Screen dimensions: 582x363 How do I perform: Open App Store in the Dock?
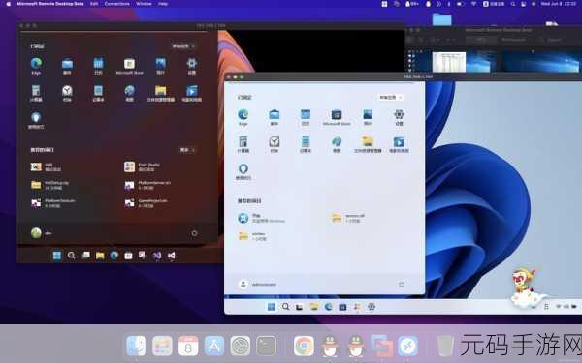point(214,346)
